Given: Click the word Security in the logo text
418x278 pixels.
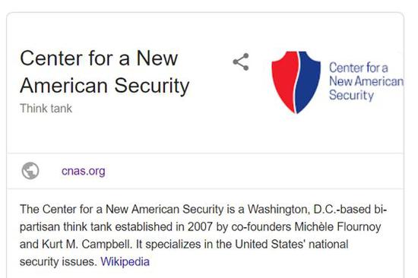Looking at the screenshot, I should 351,96.
